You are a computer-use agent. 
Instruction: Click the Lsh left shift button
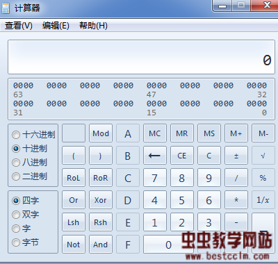click(x=74, y=222)
